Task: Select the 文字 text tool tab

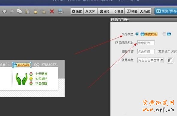Action: pyautogui.click(x=90, y=11)
